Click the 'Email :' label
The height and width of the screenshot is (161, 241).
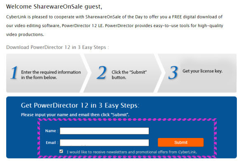(x=52, y=143)
